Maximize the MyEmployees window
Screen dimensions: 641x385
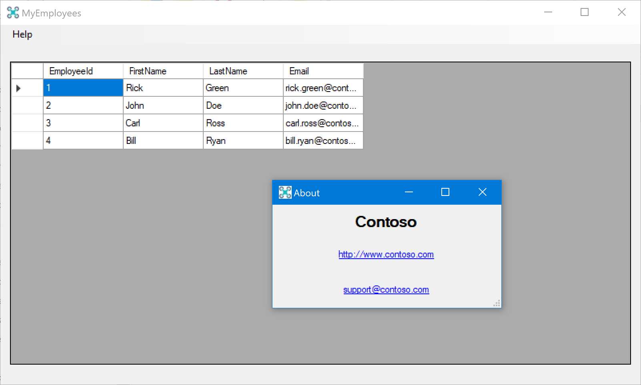click(x=585, y=12)
